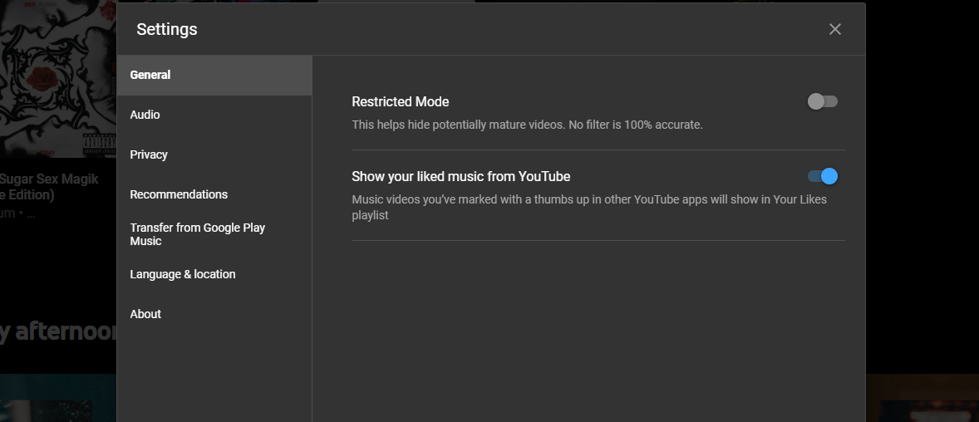
Task: Open the teal thumbnail at bottom left
Action: coord(57,400)
